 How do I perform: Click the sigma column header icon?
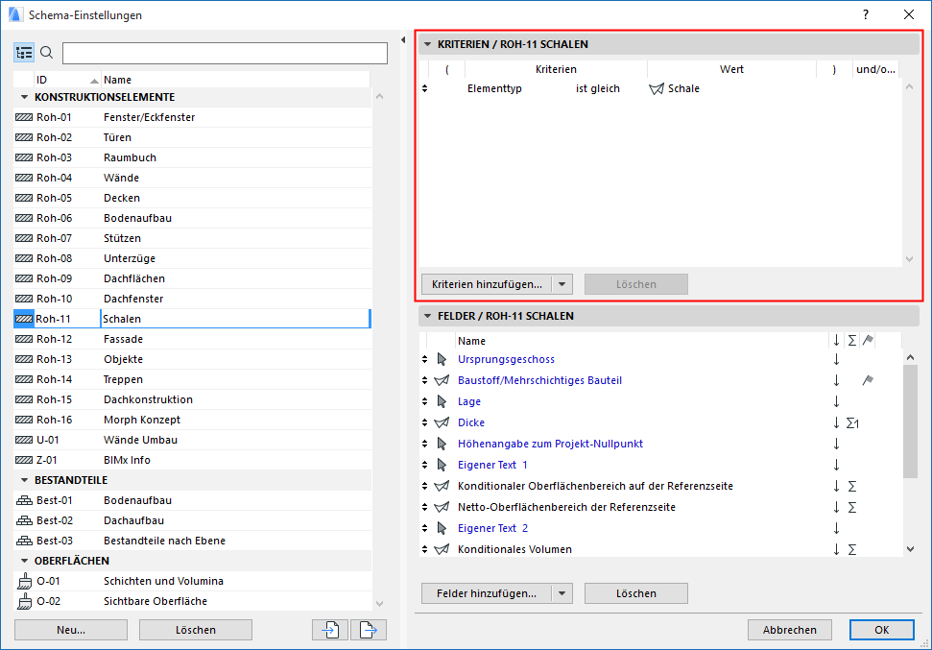[851, 340]
